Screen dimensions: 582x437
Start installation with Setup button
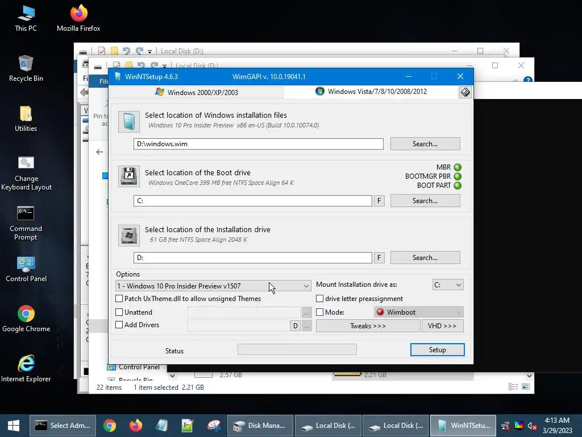pyautogui.click(x=437, y=350)
